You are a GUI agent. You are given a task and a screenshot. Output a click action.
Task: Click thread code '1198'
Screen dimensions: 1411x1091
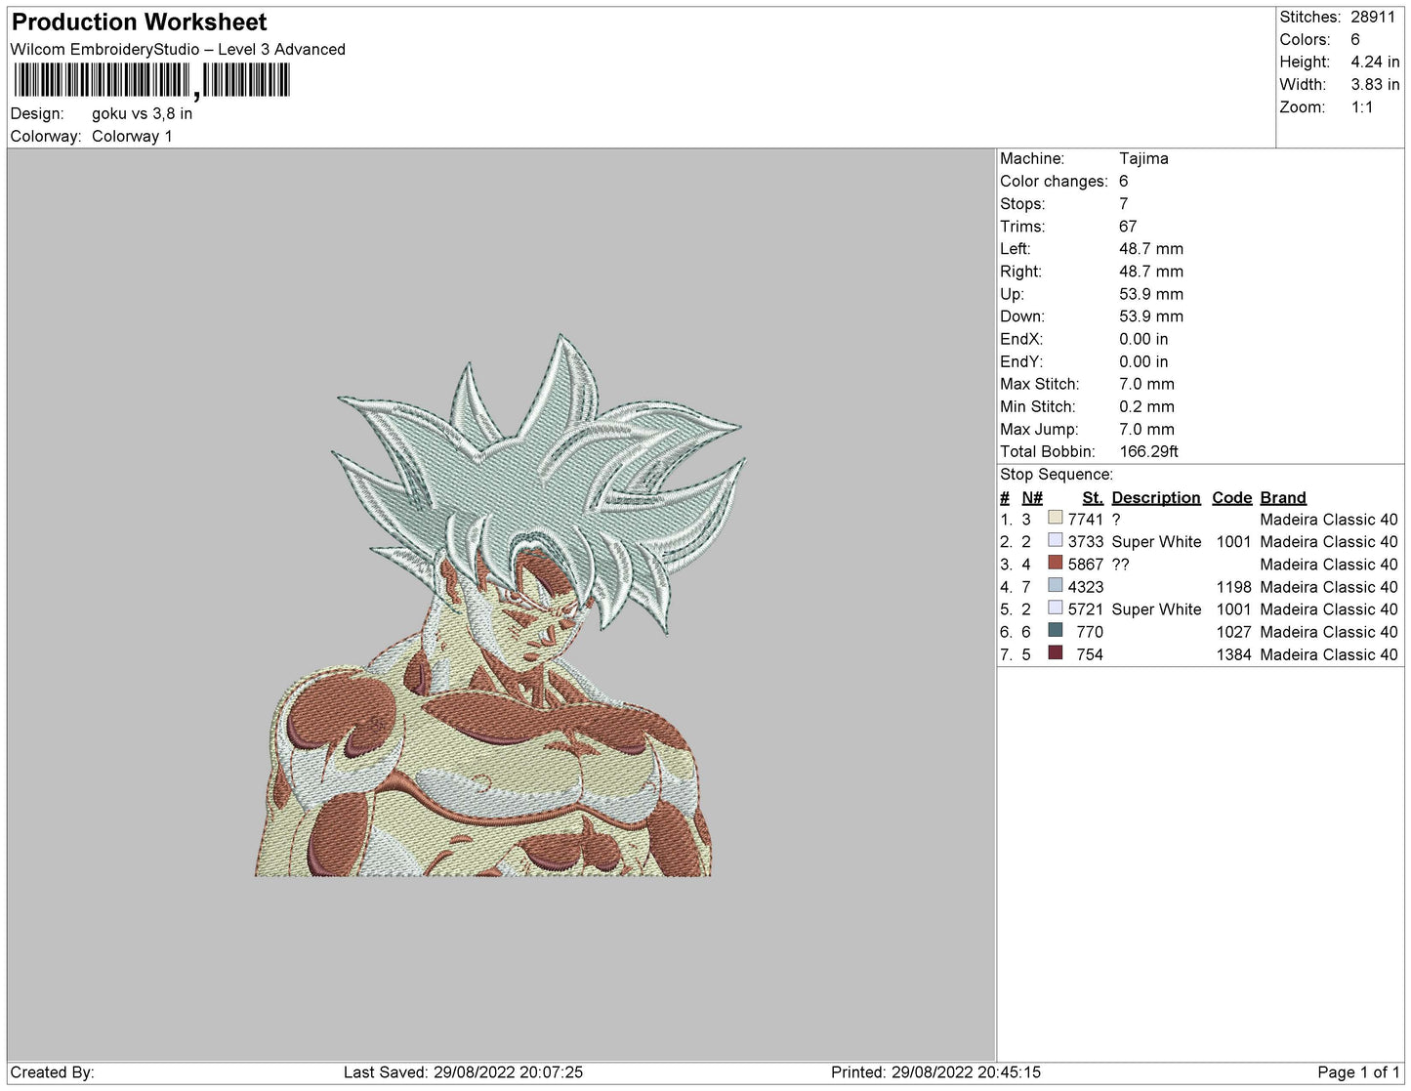pyautogui.click(x=1233, y=586)
